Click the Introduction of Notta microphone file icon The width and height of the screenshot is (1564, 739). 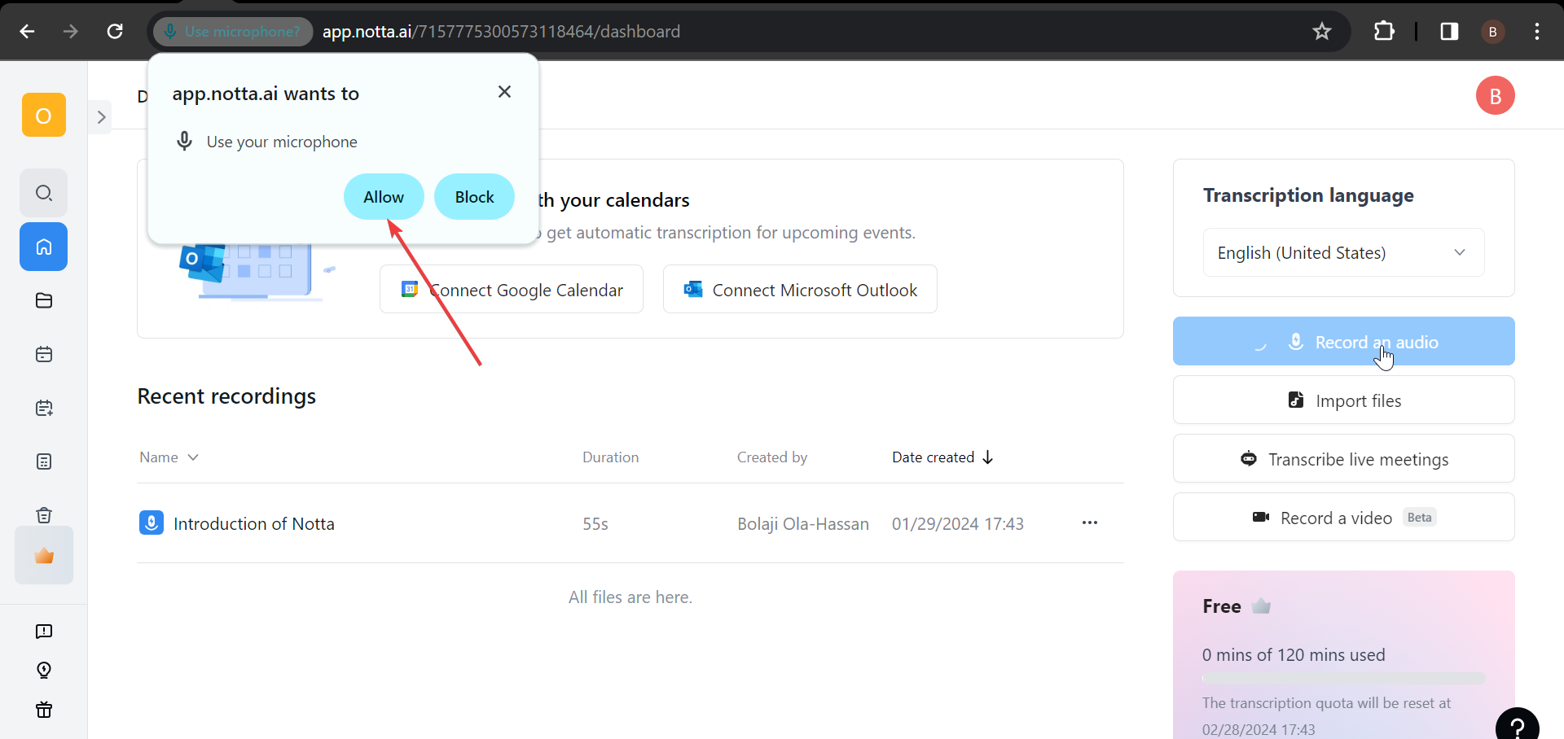pyautogui.click(x=152, y=523)
